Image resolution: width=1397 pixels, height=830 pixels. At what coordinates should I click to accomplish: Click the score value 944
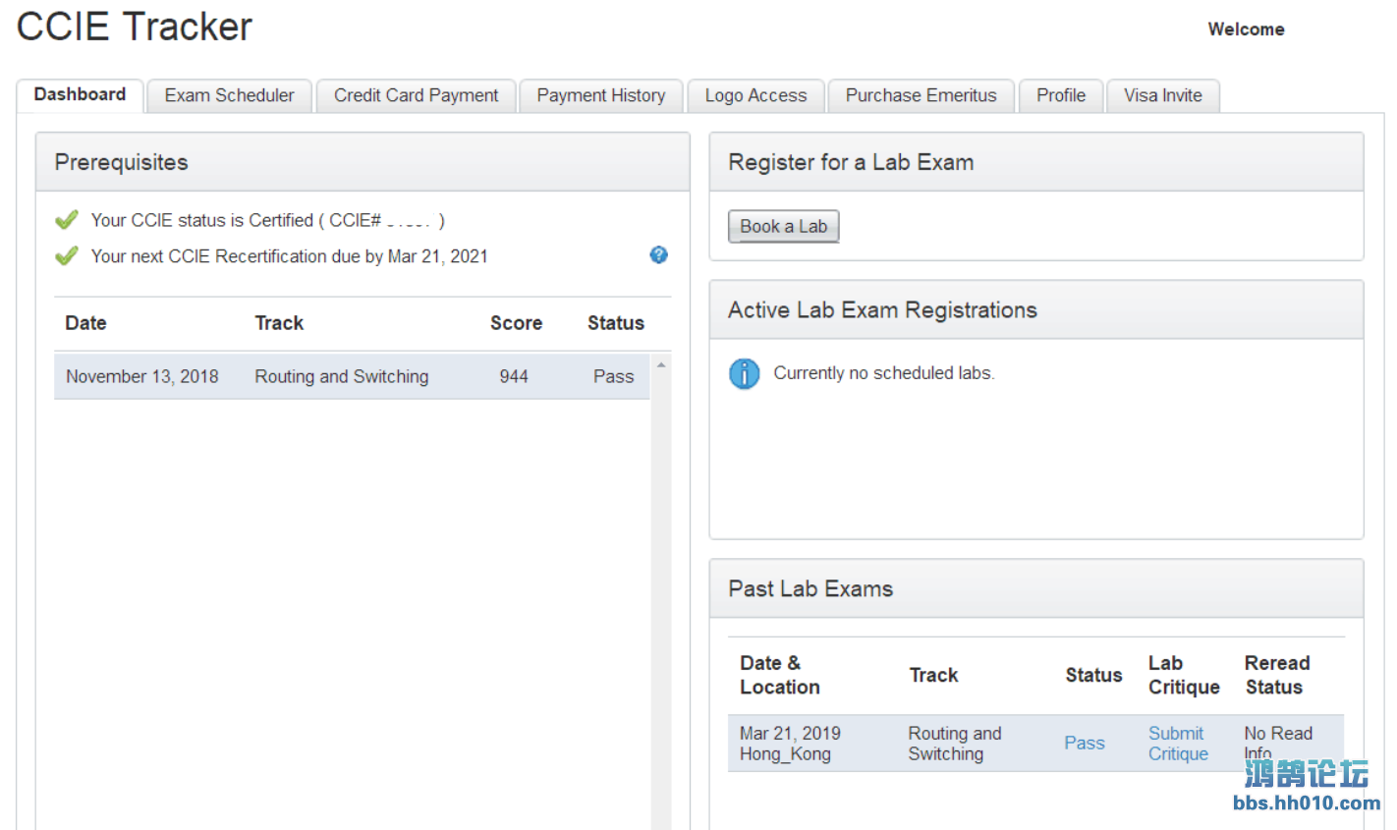tap(514, 376)
